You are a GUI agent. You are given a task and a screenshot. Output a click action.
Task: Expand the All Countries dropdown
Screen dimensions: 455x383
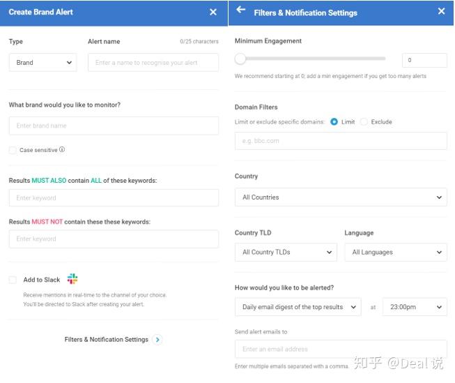pos(341,197)
